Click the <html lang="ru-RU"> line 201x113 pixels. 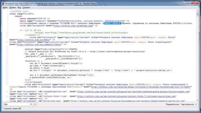(x=21, y=14)
